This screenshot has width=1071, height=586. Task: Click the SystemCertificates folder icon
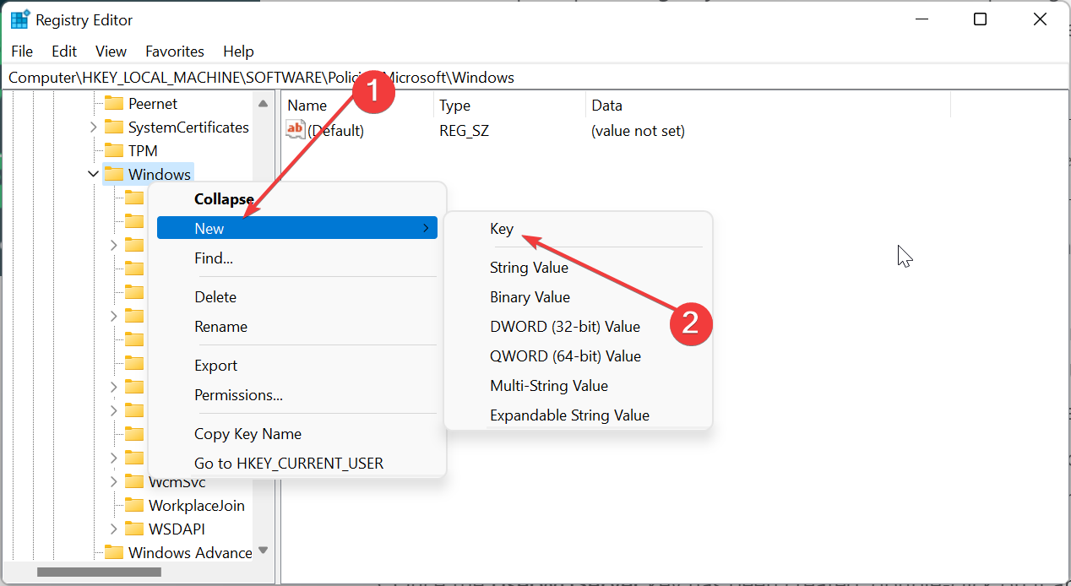[114, 128]
